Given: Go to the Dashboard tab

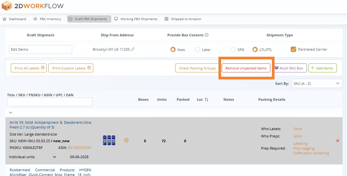Looking at the screenshot, I should pyautogui.click(x=15, y=19).
